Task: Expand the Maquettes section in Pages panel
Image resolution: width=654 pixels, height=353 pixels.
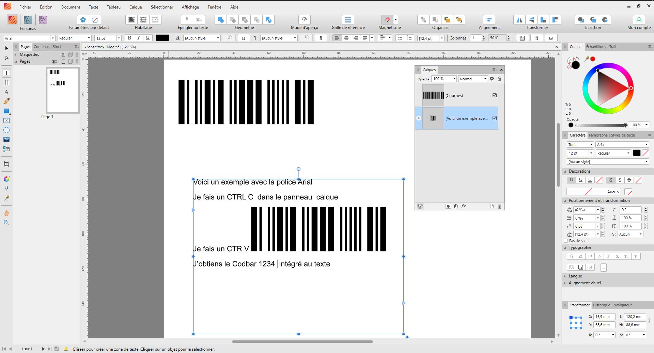Action: [x=16, y=54]
